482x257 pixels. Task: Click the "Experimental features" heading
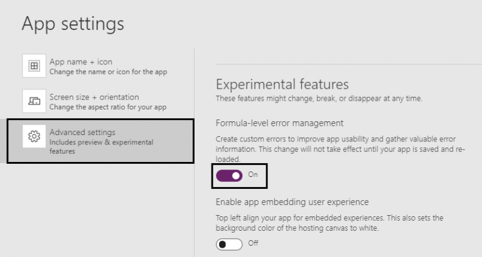tap(282, 84)
